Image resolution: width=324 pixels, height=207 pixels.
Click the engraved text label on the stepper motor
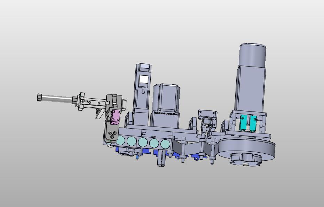tap(166, 114)
